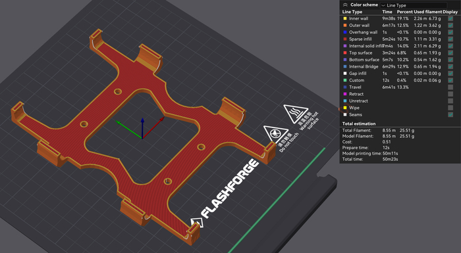
Task: Disable the Seams display checkbox
Action: (x=450, y=114)
